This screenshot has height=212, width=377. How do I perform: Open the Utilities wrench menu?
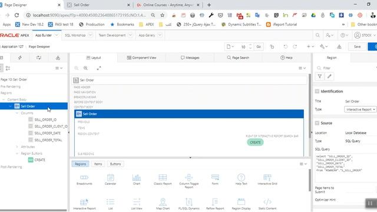(324, 47)
